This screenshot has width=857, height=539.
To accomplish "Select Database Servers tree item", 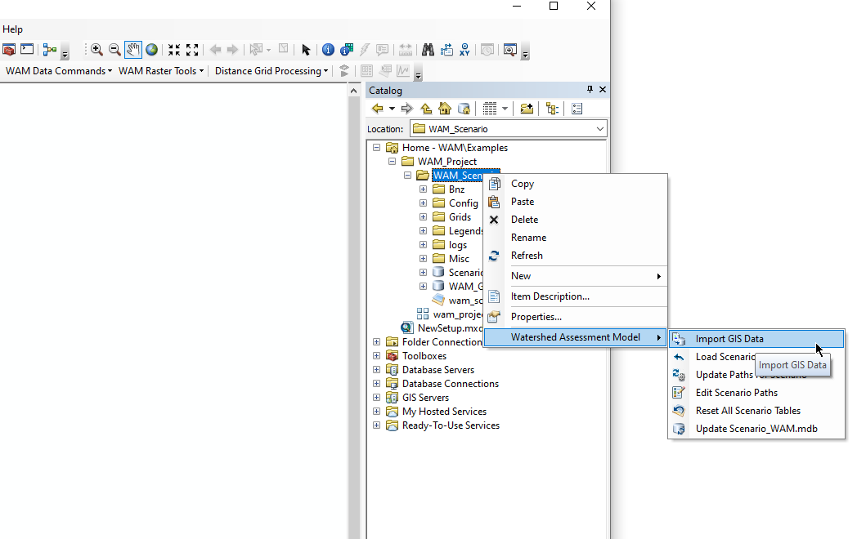I will 437,370.
